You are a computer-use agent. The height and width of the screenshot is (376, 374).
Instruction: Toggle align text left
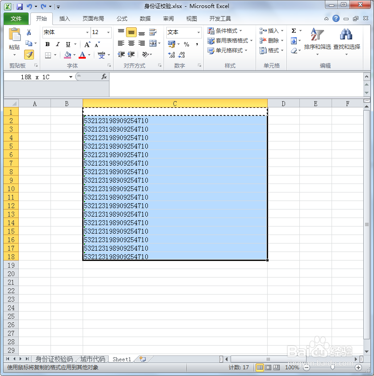[121, 43]
